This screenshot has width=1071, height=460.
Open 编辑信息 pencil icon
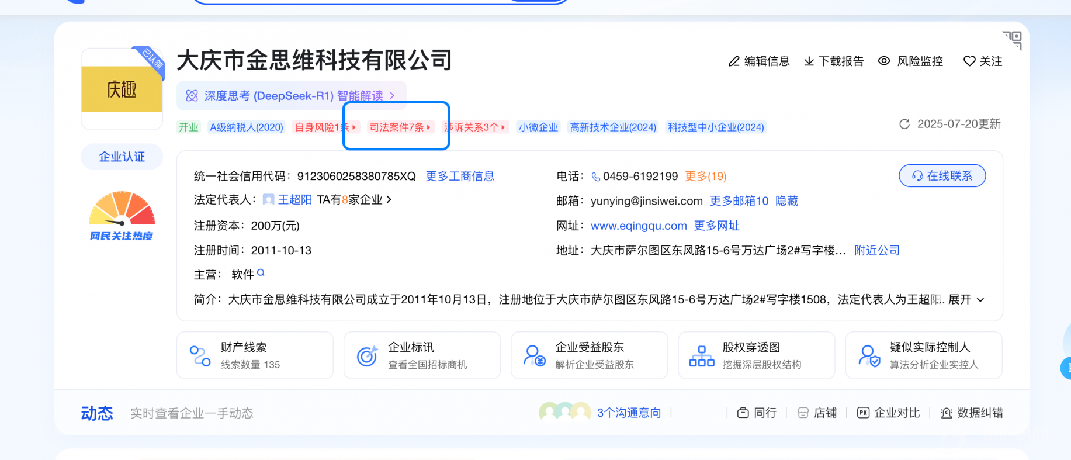tap(734, 61)
